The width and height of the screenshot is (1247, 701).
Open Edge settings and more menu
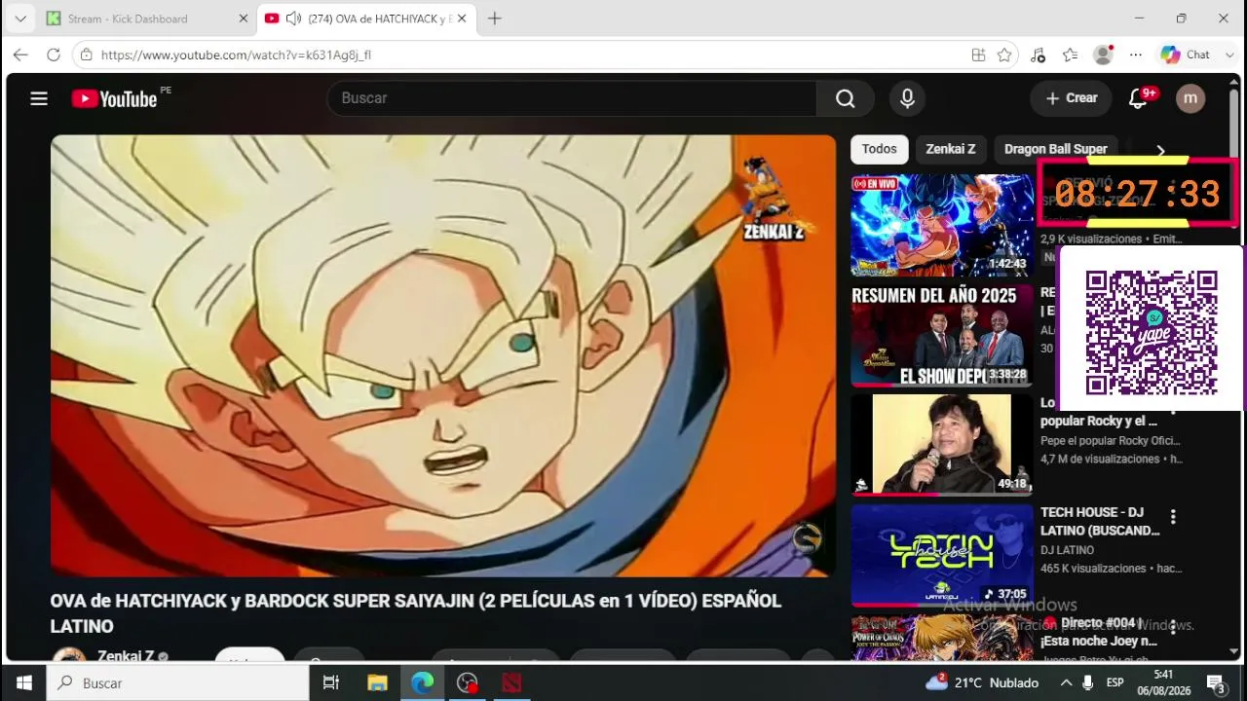tap(1135, 55)
